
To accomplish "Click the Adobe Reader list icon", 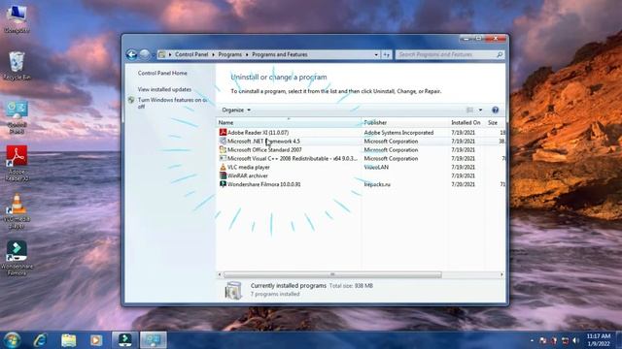I will point(223,132).
